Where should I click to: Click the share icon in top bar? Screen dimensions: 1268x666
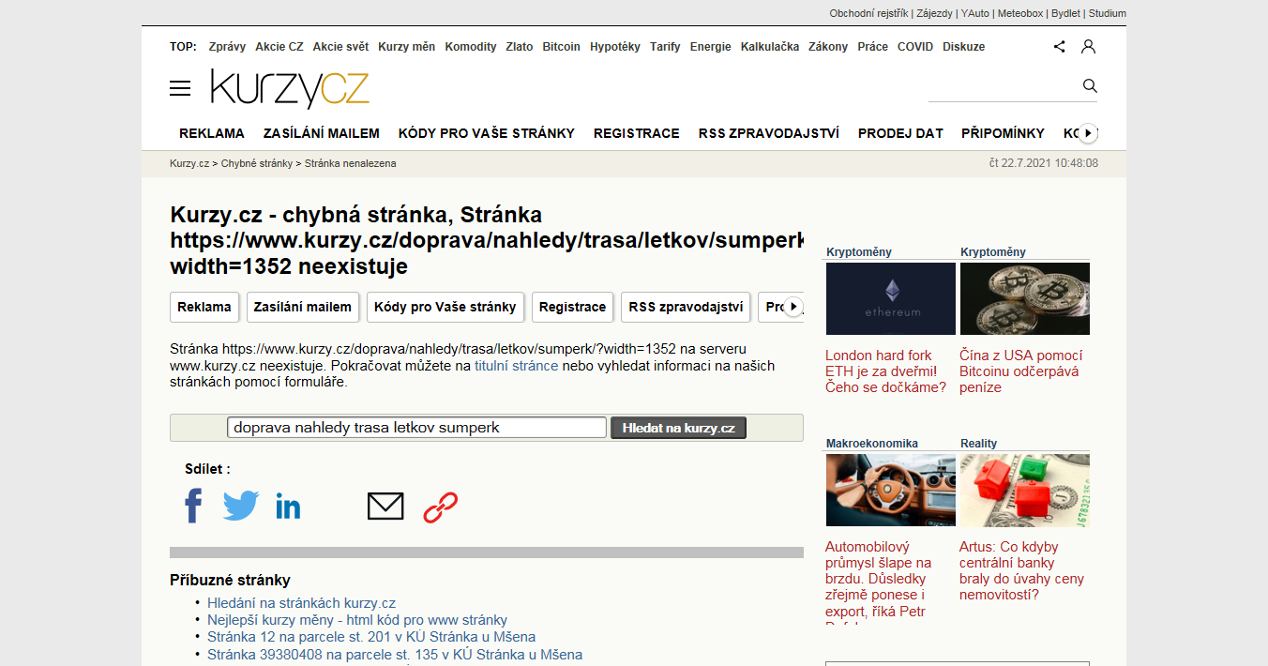click(1059, 46)
